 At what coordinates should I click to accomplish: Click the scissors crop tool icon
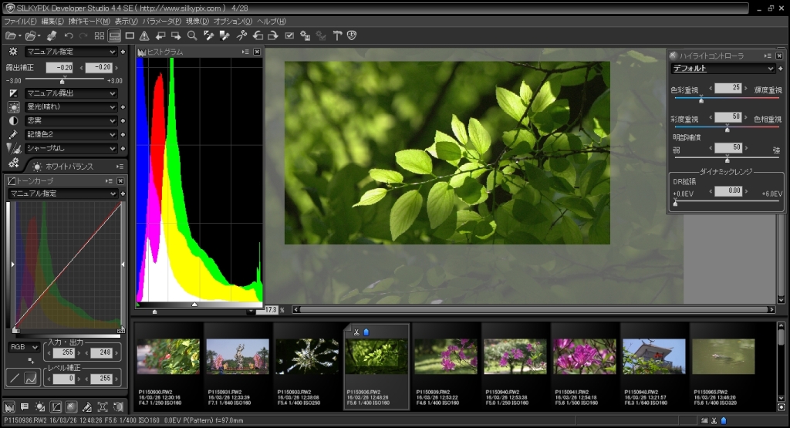click(241, 35)
